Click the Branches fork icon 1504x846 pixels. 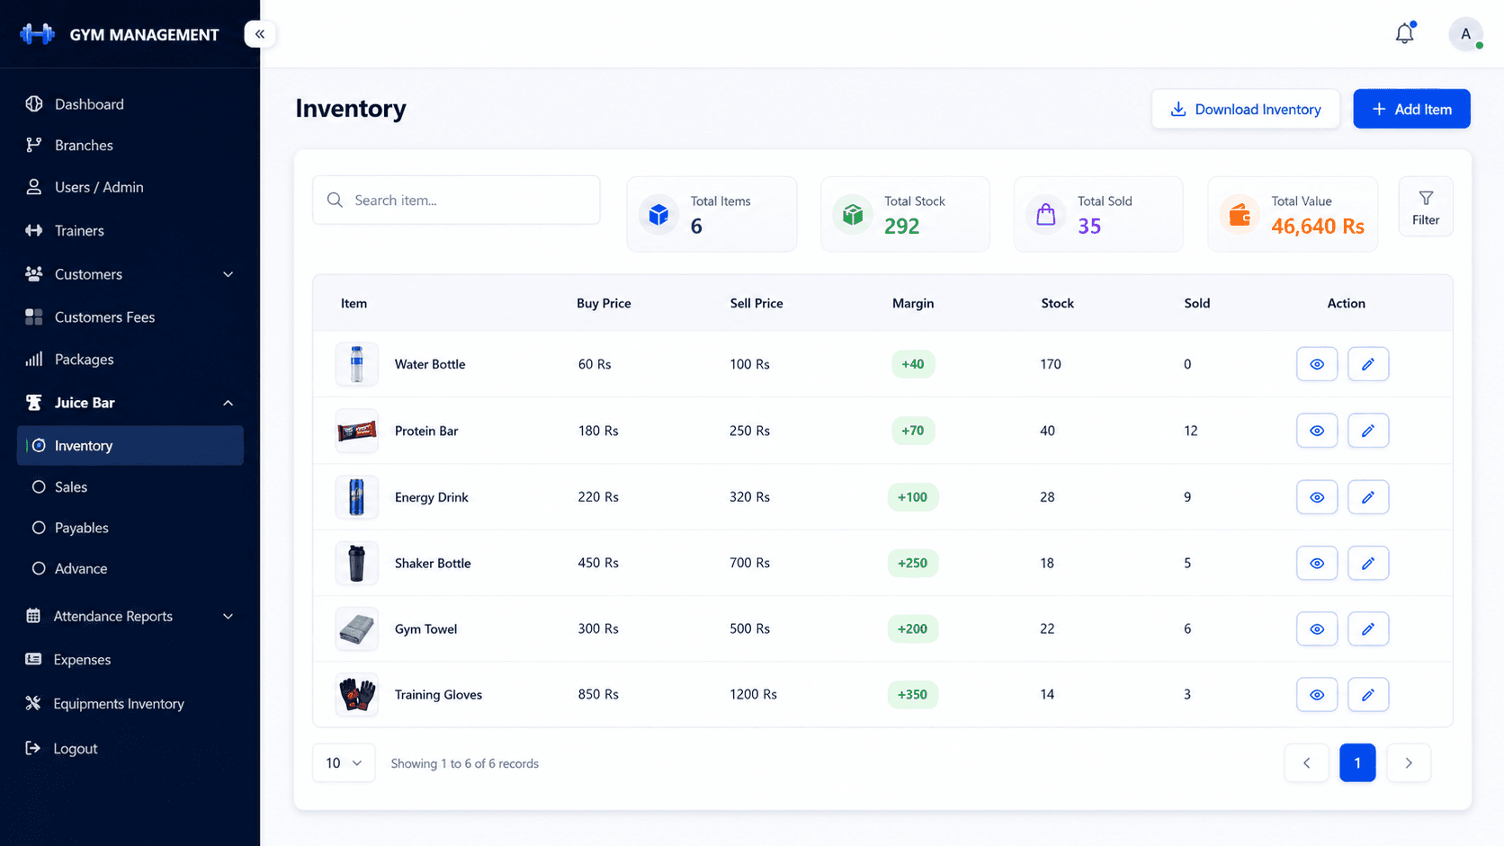[34, 145]
